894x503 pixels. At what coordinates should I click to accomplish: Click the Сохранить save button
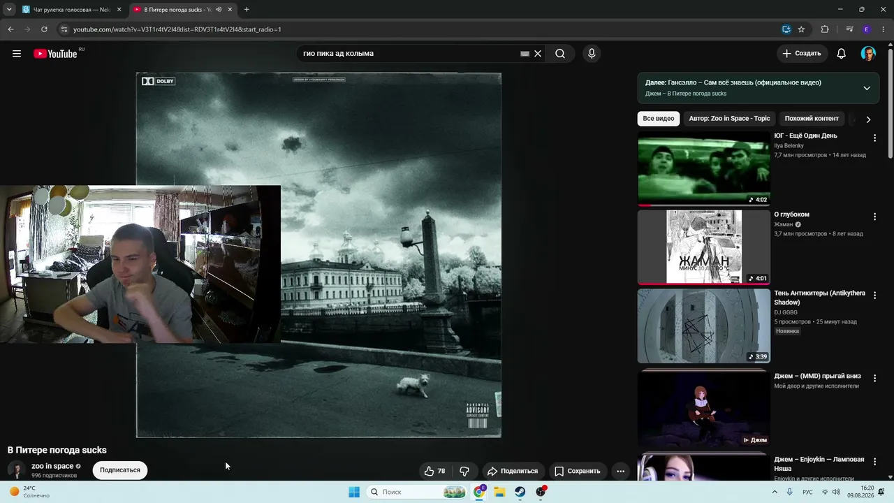coord(577,471)
